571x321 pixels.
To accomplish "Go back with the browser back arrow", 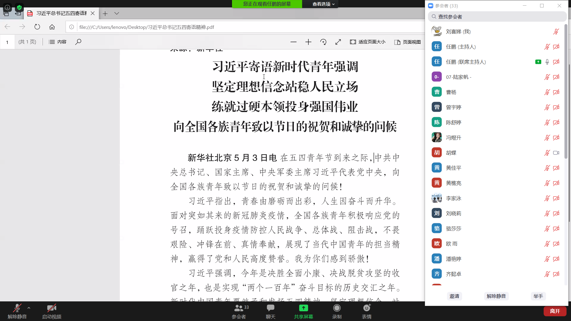I will [7, 27].
